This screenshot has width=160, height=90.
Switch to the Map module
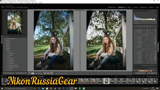pyautogui.click(x=129, y=7)
